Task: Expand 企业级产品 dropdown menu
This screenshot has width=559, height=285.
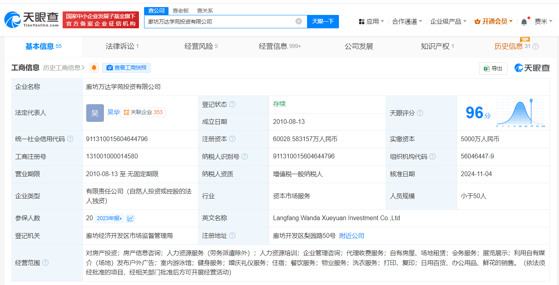Action: tap(448, 22)
